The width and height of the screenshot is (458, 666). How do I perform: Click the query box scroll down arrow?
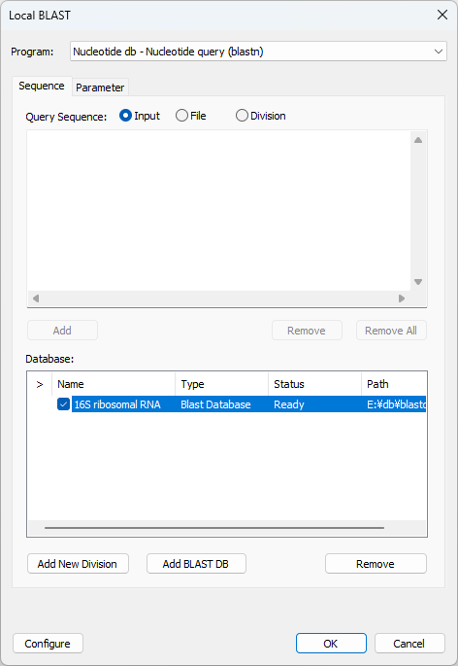tap(418, 282)
